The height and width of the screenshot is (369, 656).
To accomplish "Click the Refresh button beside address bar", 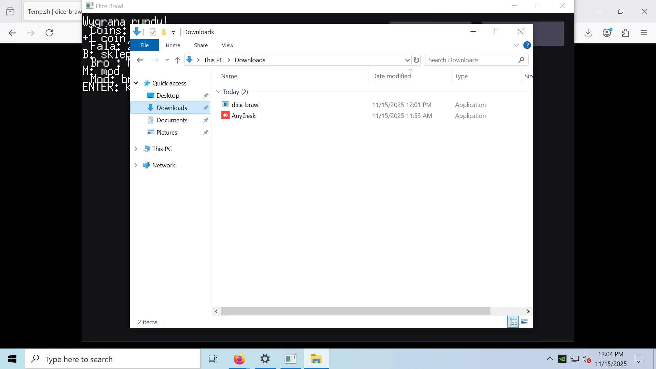I will [416, 60].
